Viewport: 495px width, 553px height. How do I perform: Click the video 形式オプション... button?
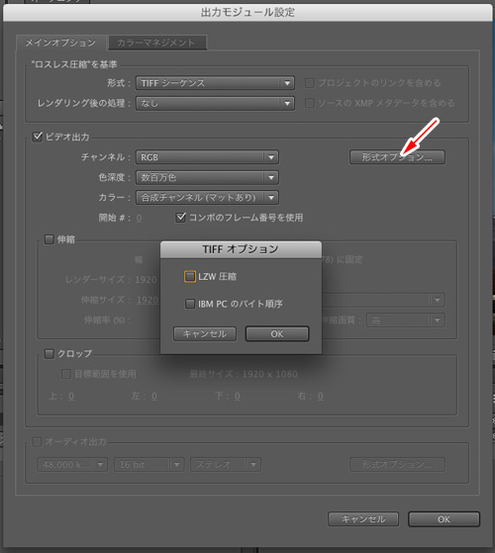pos(397,157)
